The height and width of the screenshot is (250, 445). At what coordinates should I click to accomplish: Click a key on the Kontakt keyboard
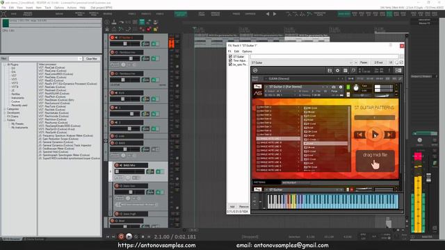[332, 201]
